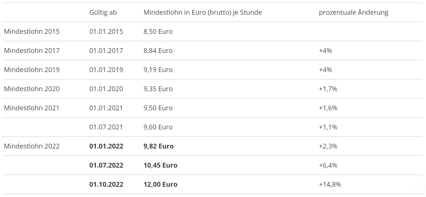Select the 'Mindestlohn 2019' row label

click(32, 70)
